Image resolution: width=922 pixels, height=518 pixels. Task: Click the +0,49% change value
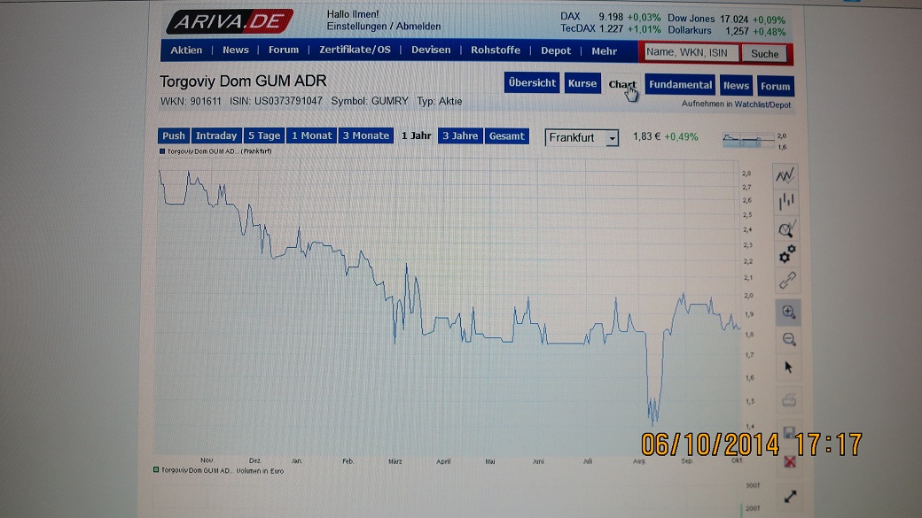tap(681, 137)
